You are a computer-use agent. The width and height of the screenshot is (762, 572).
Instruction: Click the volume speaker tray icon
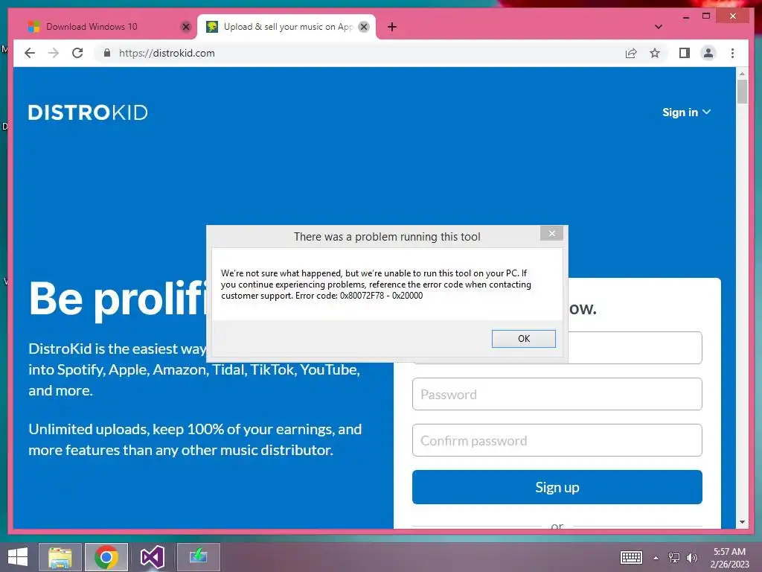pyautogui.click(x=691, y=557)
